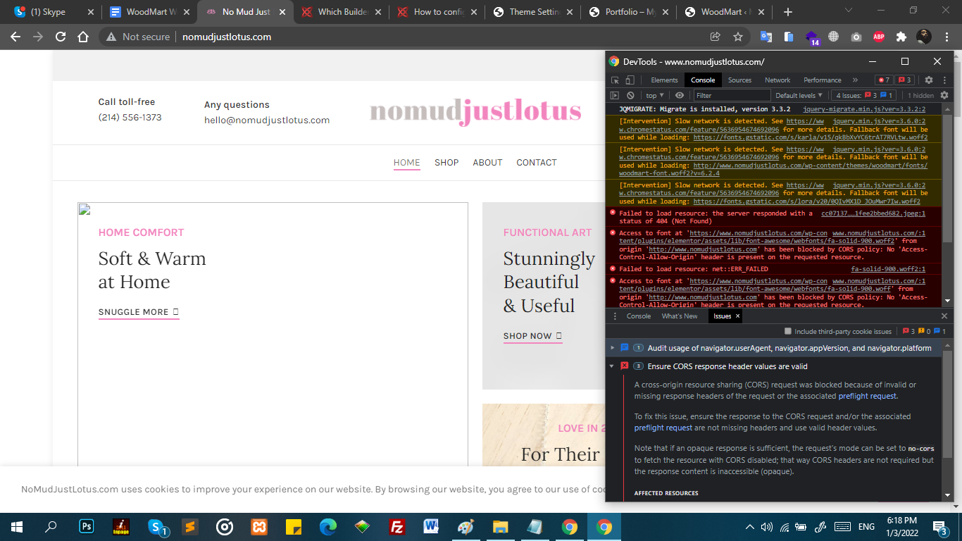Collapse the Ensure CORS response header issue

613,366
